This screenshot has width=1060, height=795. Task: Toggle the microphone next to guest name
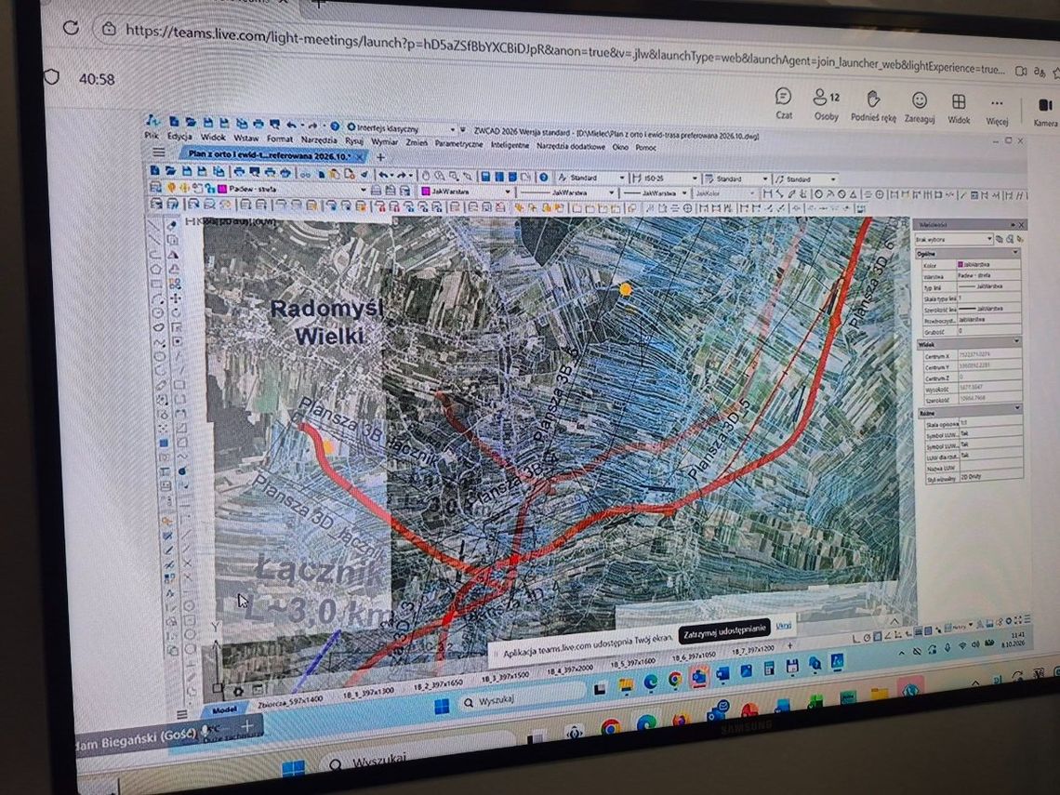(x=206, y=731)
